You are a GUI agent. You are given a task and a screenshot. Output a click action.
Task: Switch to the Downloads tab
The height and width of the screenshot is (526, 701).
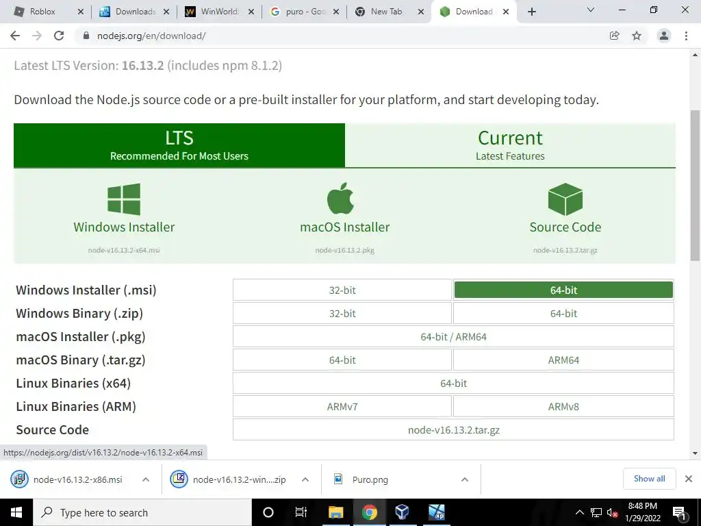(135, 12)
